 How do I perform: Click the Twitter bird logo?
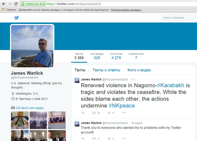tap(17, 18)
